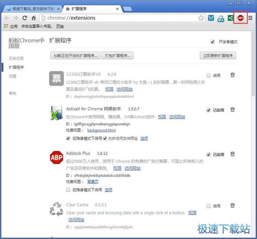Inspect Adblock Plus 背景页 link
This screenshot has height=239, width=257.
tap(93, 182)
